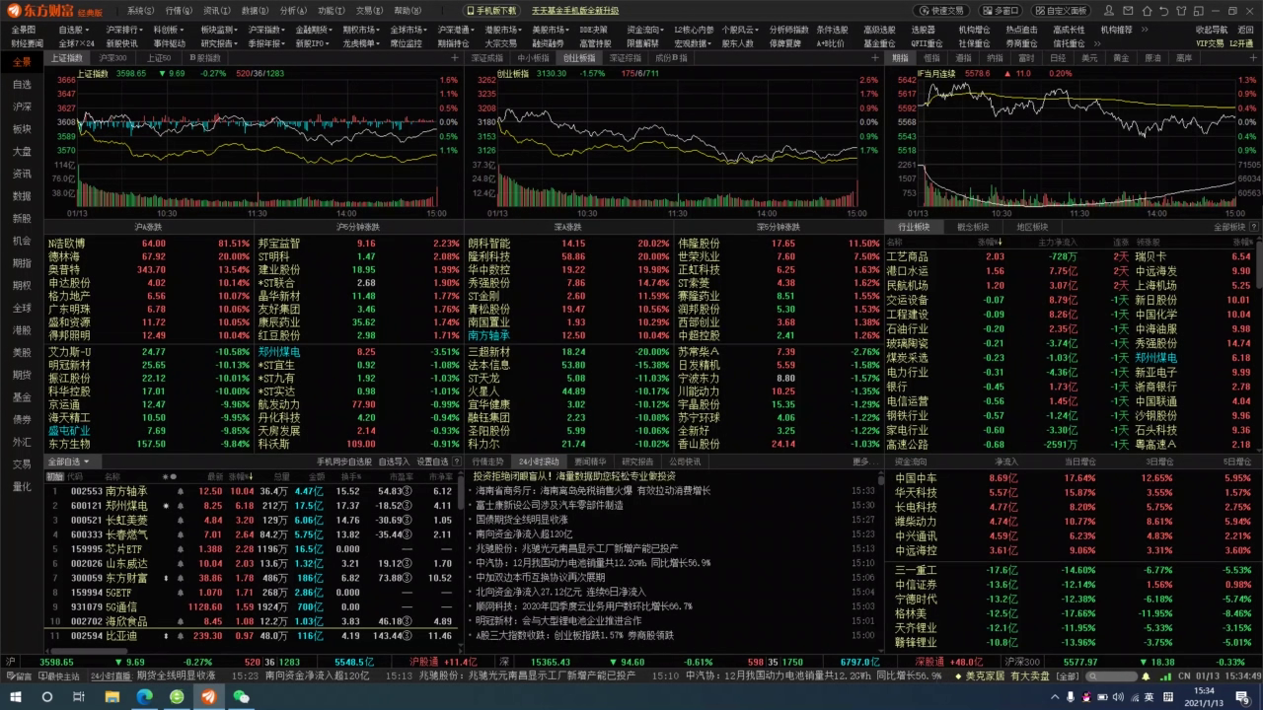Select 港股 in the left sidebar
The height and width of the screenshot is (710, 1263).
coord(22,330)
